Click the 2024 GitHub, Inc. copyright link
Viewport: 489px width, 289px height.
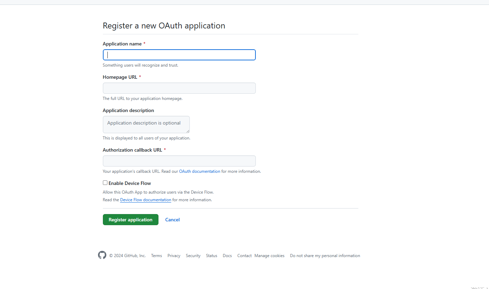[x=128, y=255]
